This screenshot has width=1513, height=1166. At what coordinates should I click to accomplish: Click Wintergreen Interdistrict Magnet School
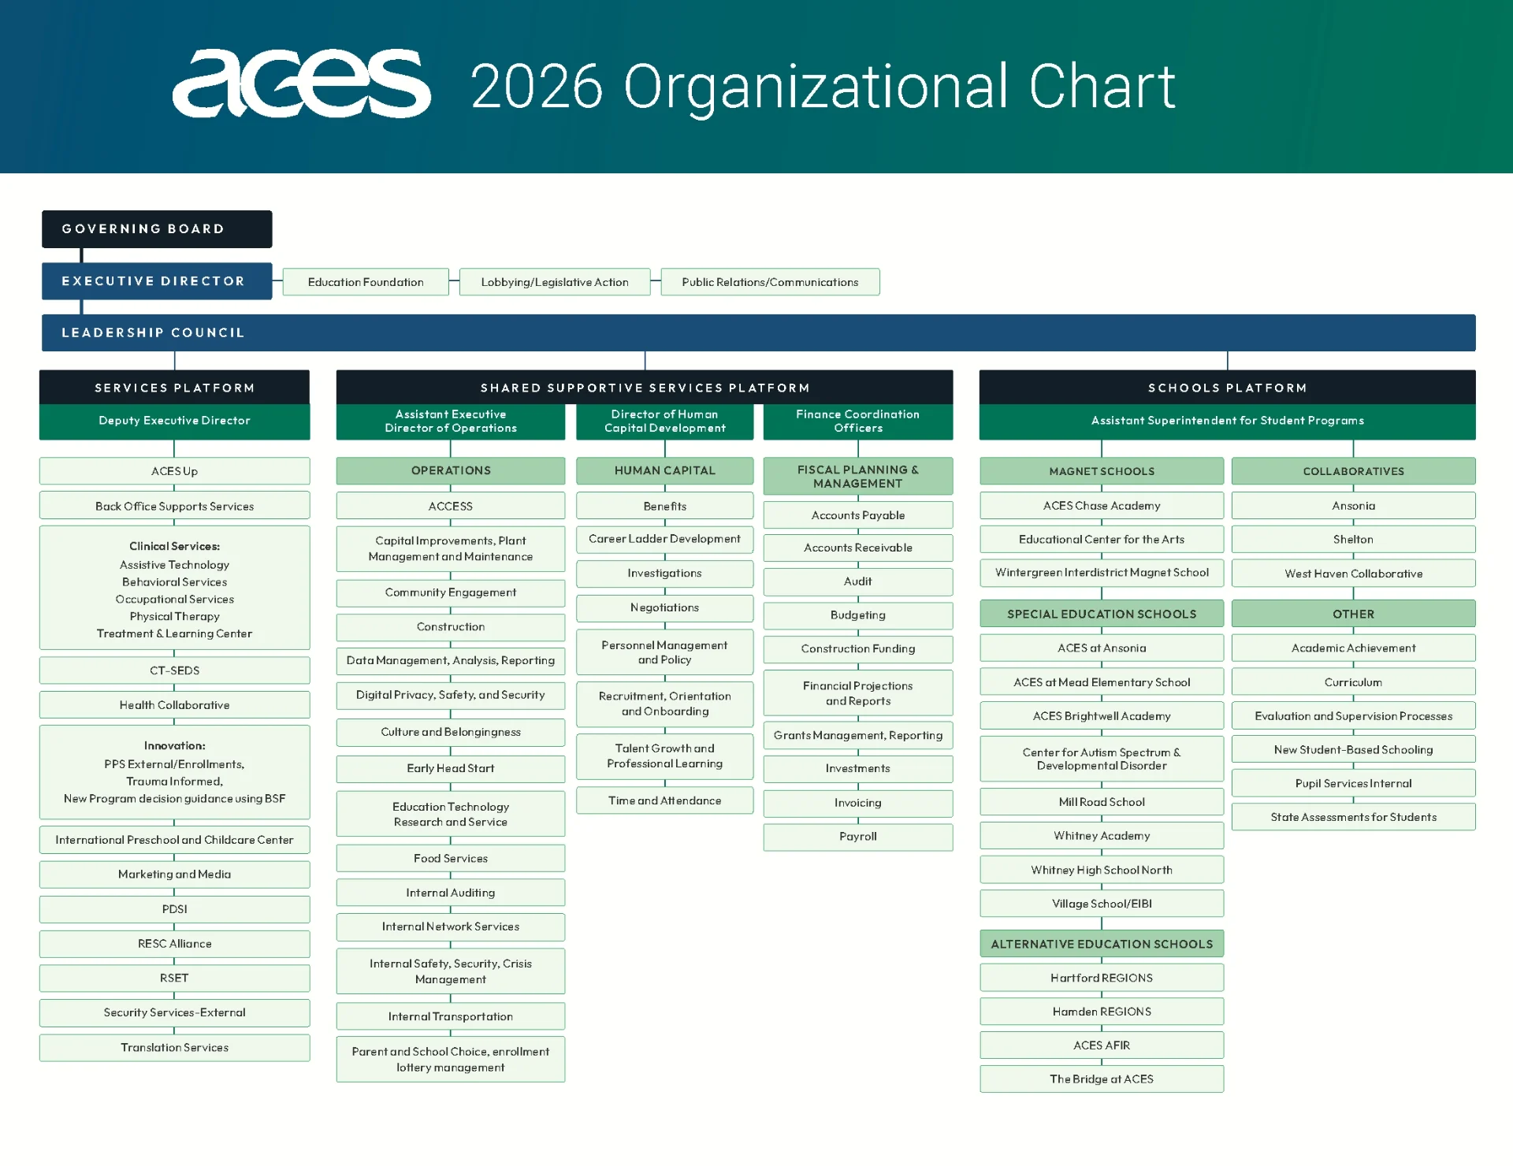click(1101, 573)
